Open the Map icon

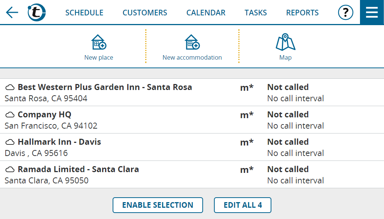[285, 43]
